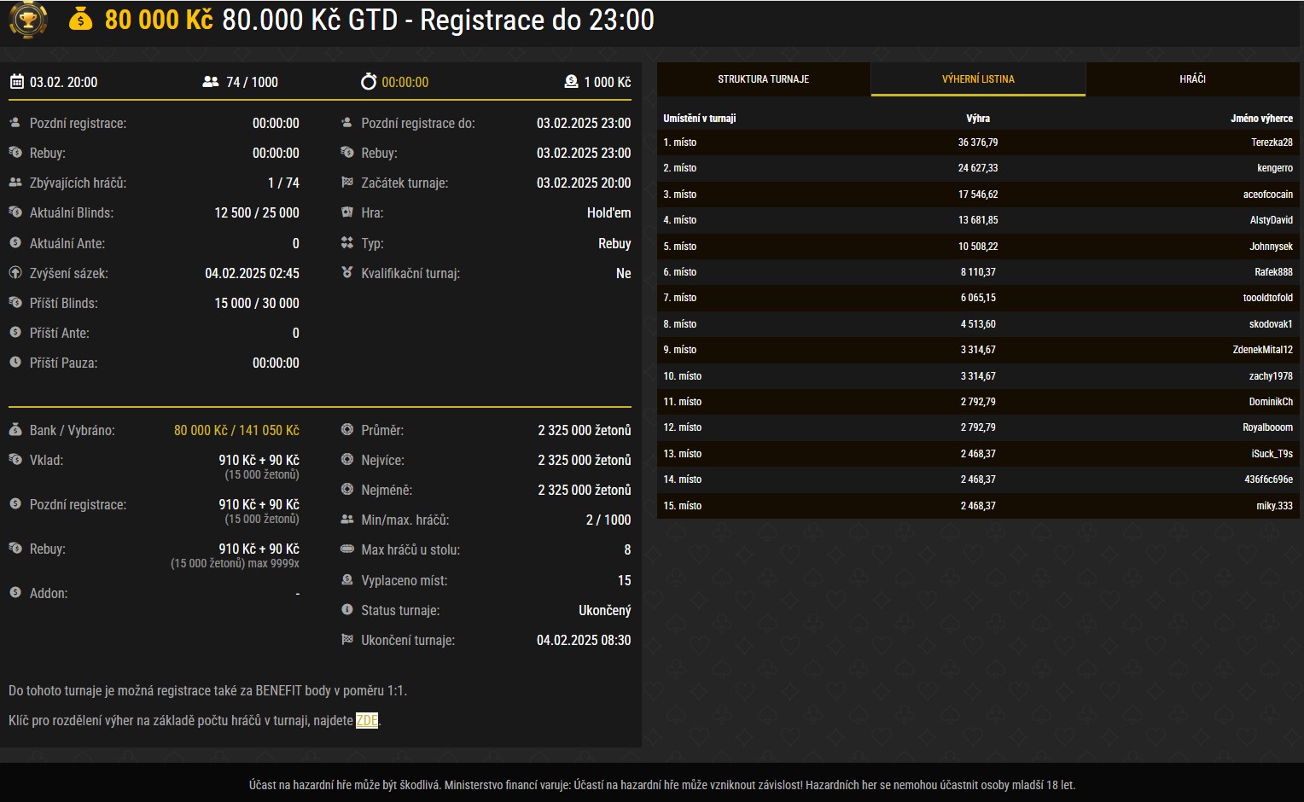Viewport: 1304px width, 802px height.
Task: Click winner name iSuck_T9s
Action: point(1272,454)
